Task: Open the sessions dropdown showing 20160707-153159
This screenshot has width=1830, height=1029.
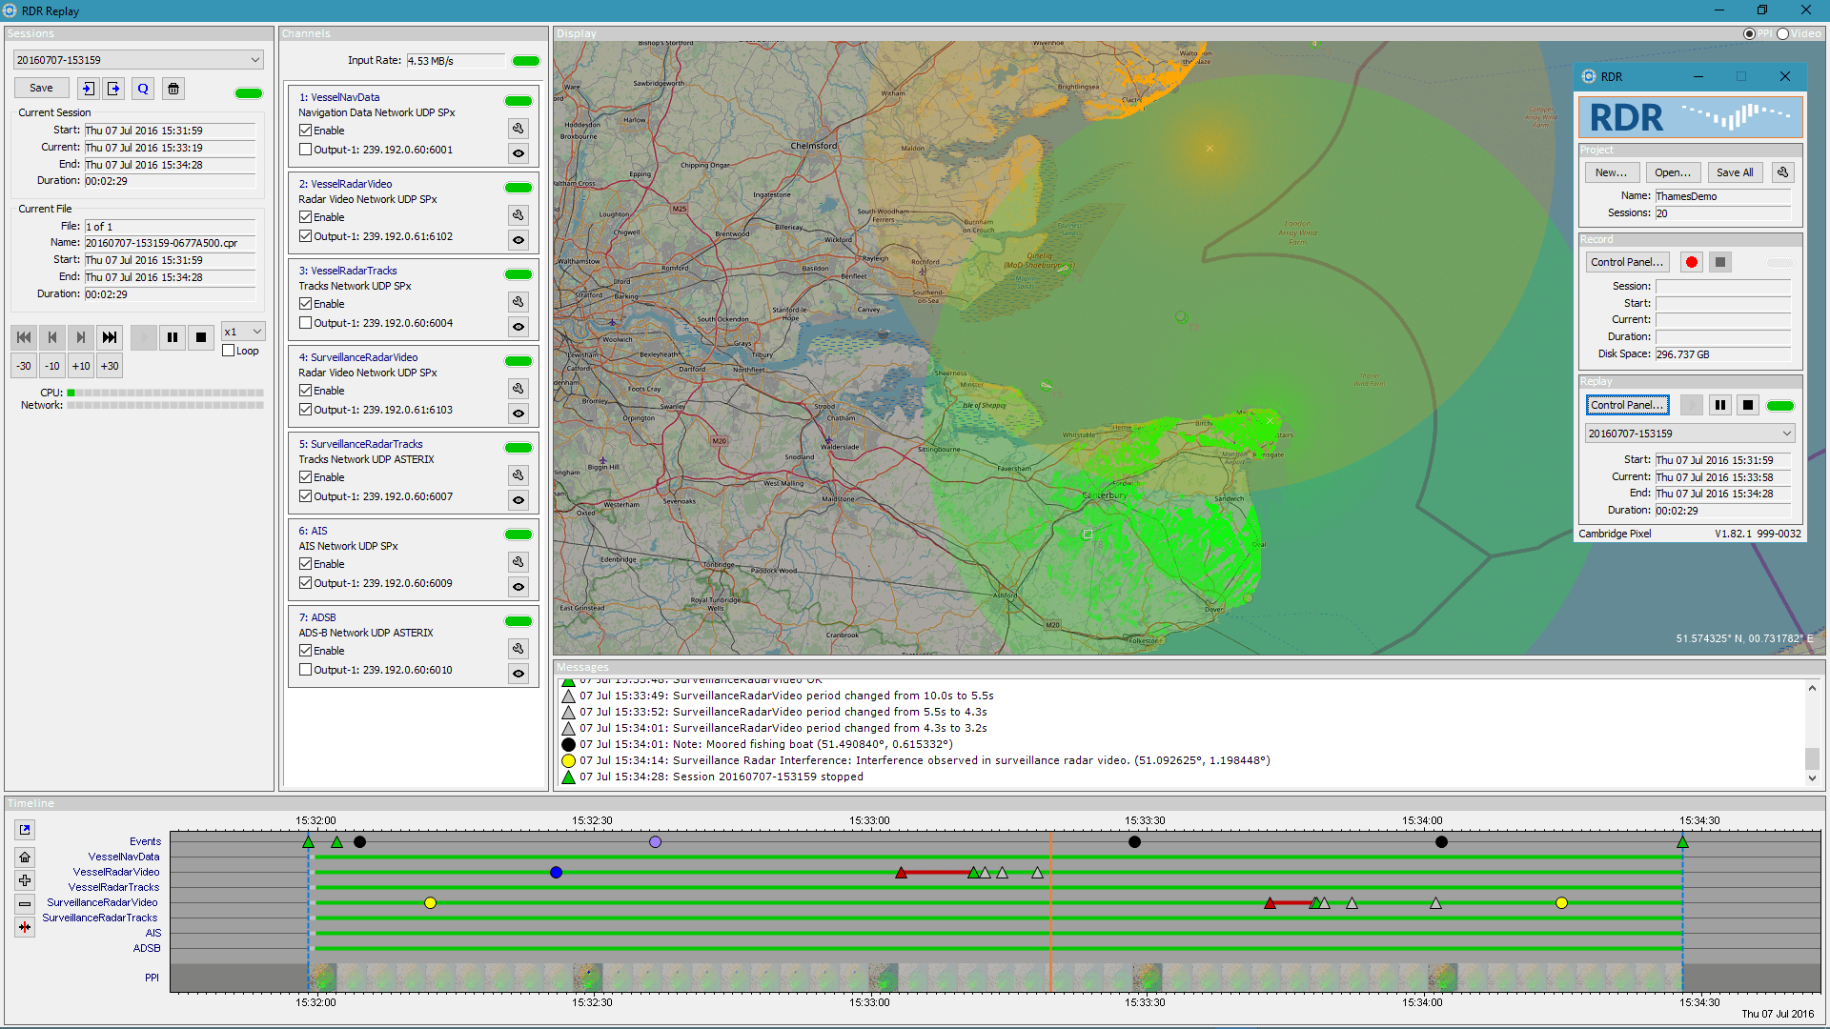Action: pos(136,59)
